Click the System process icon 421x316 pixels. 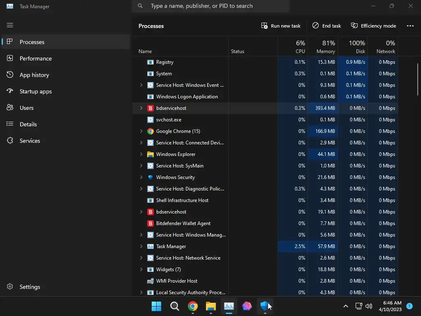150,74
